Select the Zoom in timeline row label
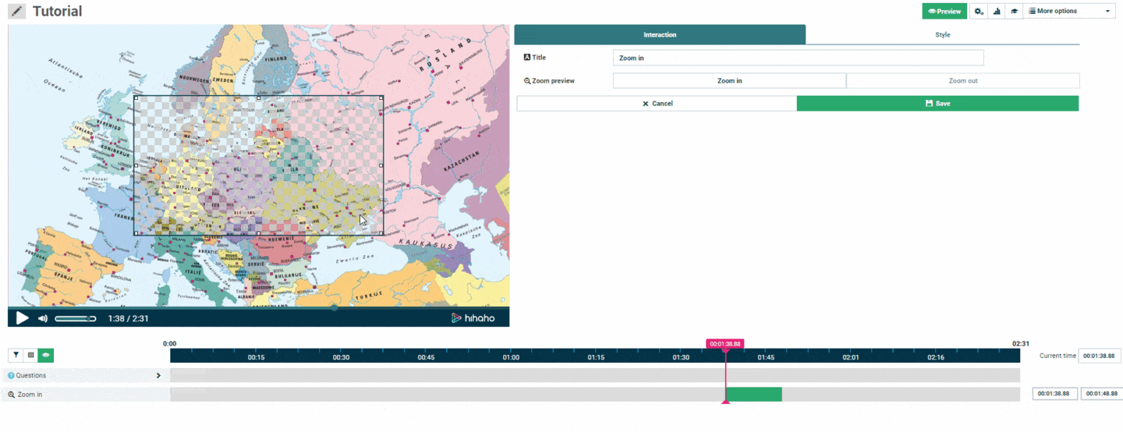 pos(26,395)
